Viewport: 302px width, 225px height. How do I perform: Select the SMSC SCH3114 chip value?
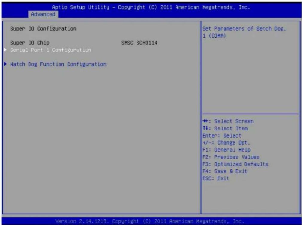139,43
